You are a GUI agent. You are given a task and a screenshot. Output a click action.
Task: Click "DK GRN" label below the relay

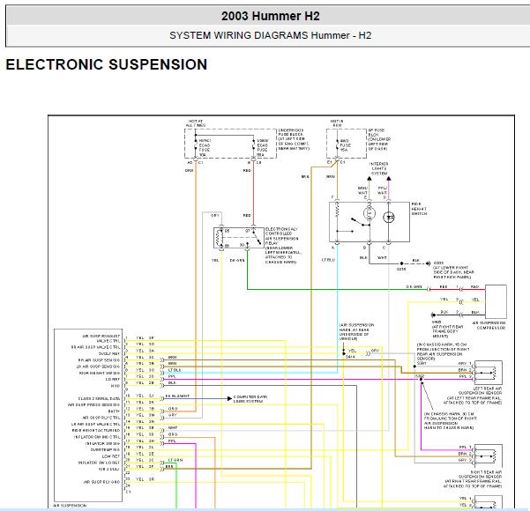click(x=237, y=261)
